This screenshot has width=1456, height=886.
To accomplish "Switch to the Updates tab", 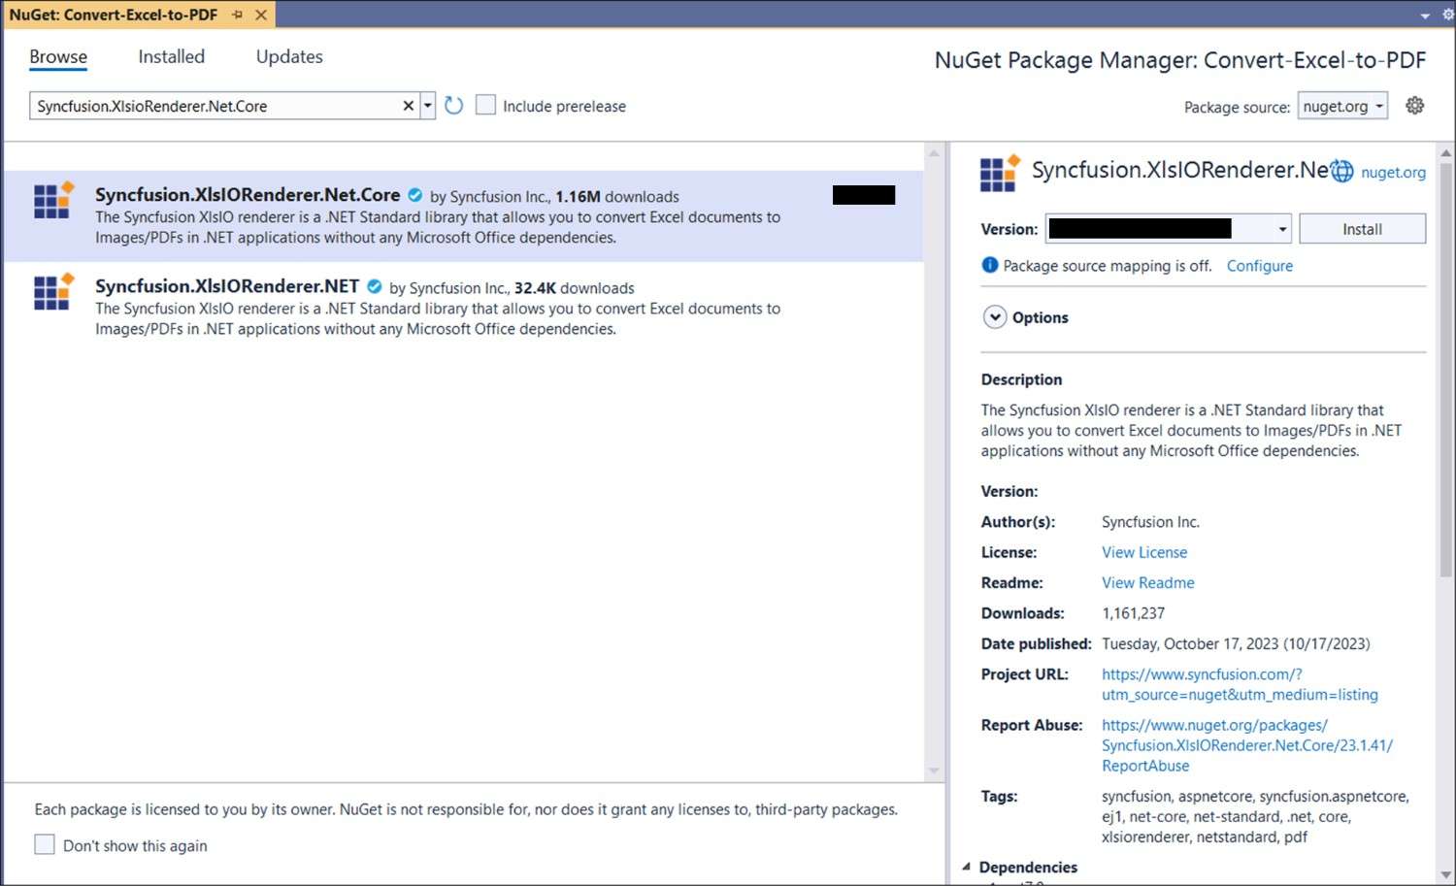I will [289, 56].
